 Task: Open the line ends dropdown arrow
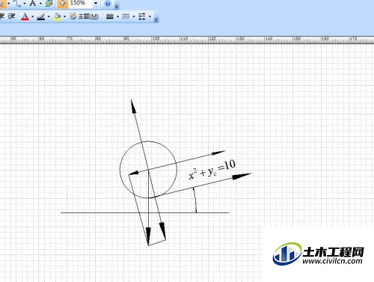[x=150, y=16]
